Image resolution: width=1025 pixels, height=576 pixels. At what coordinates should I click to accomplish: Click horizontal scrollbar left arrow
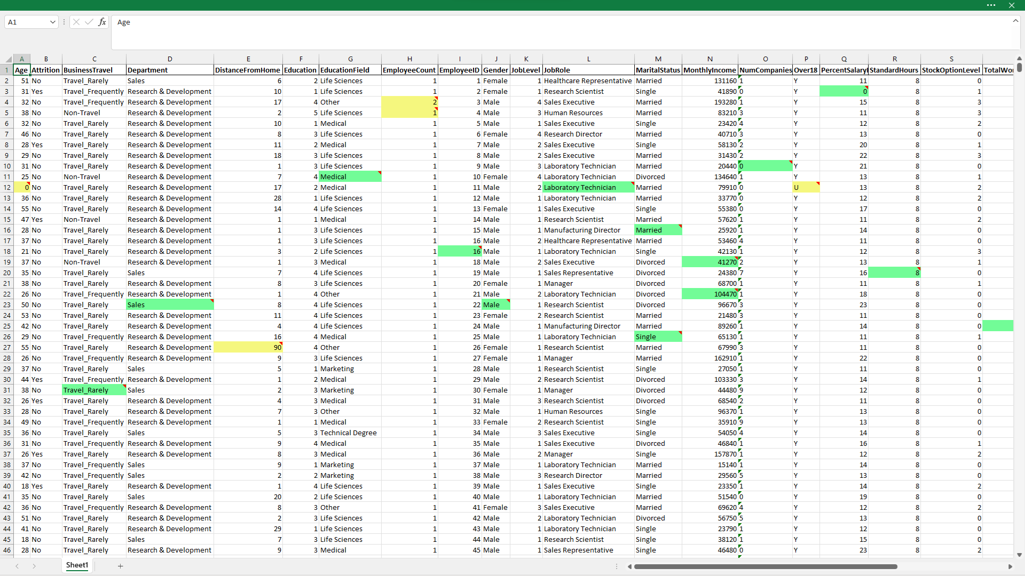tap(629, 566)
